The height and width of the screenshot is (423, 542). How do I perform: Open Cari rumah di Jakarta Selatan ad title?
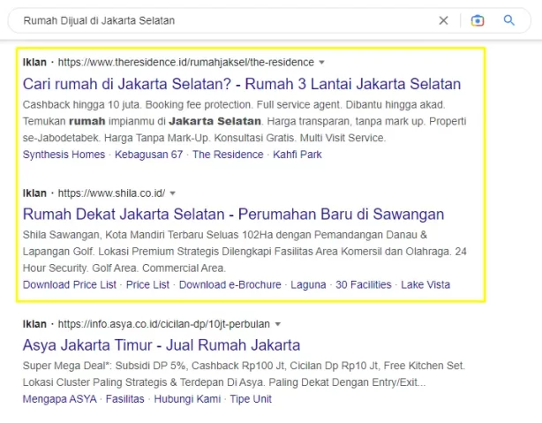point(242,84)
